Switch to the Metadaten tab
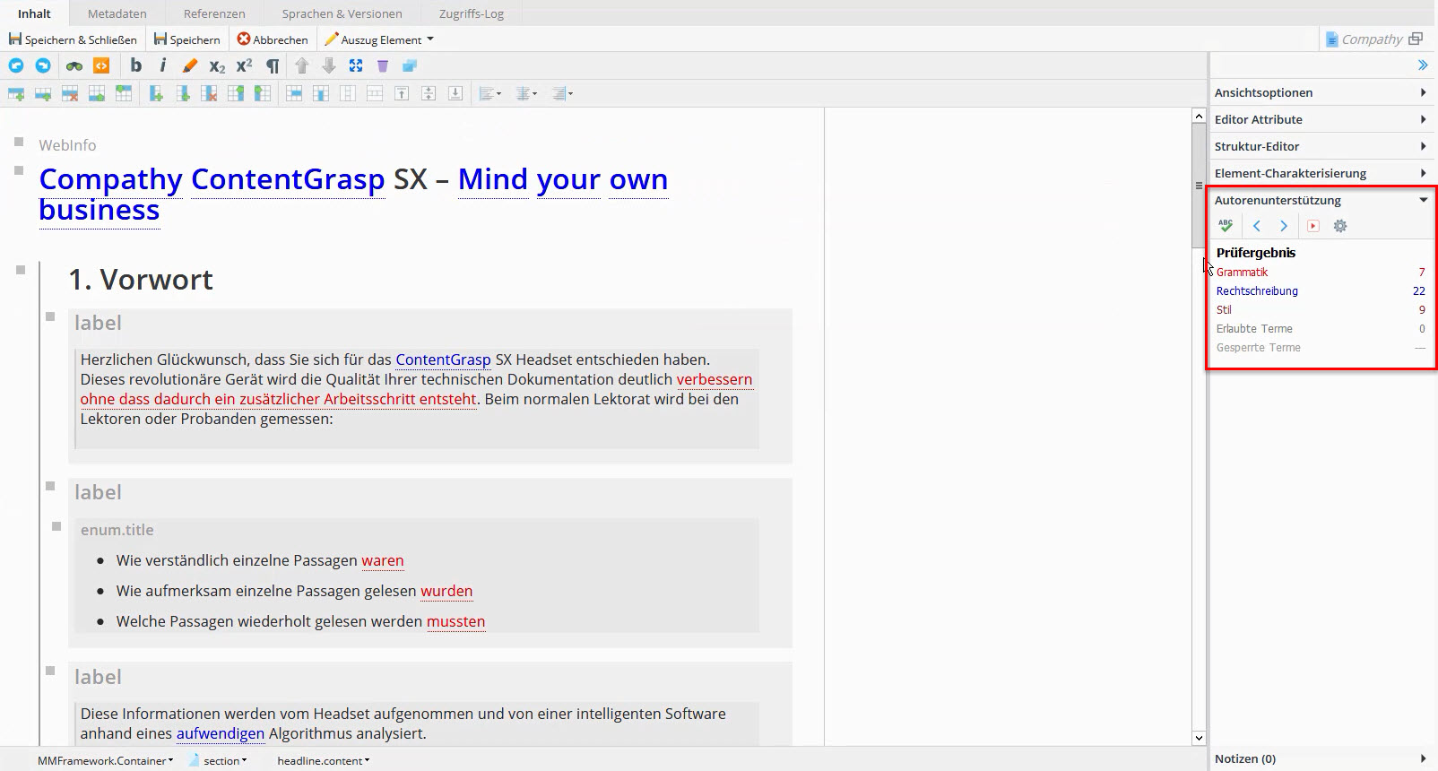The image size is (1438, 771). tap(117, 13)
